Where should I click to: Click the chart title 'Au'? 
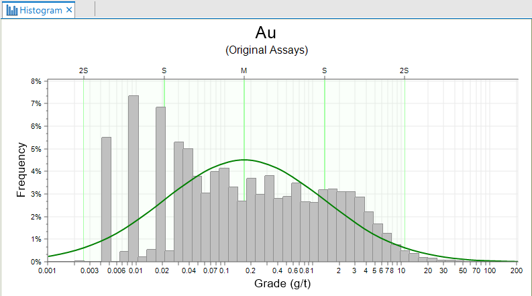coord(266,33)
